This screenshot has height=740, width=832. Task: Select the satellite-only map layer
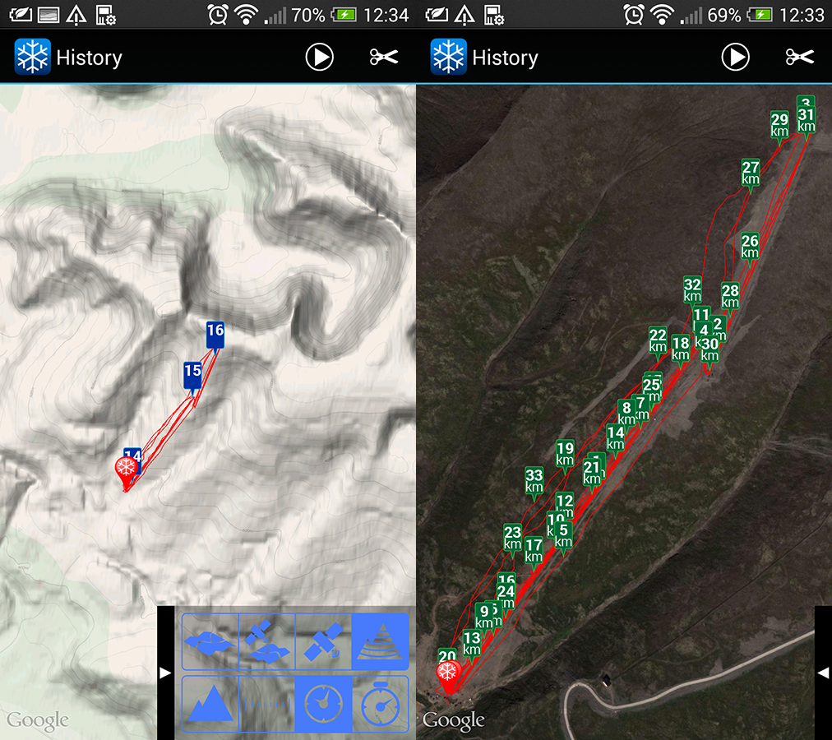(x=324, y=642)
